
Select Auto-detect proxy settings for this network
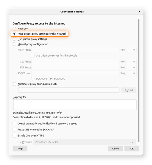[x=14, y=34]
